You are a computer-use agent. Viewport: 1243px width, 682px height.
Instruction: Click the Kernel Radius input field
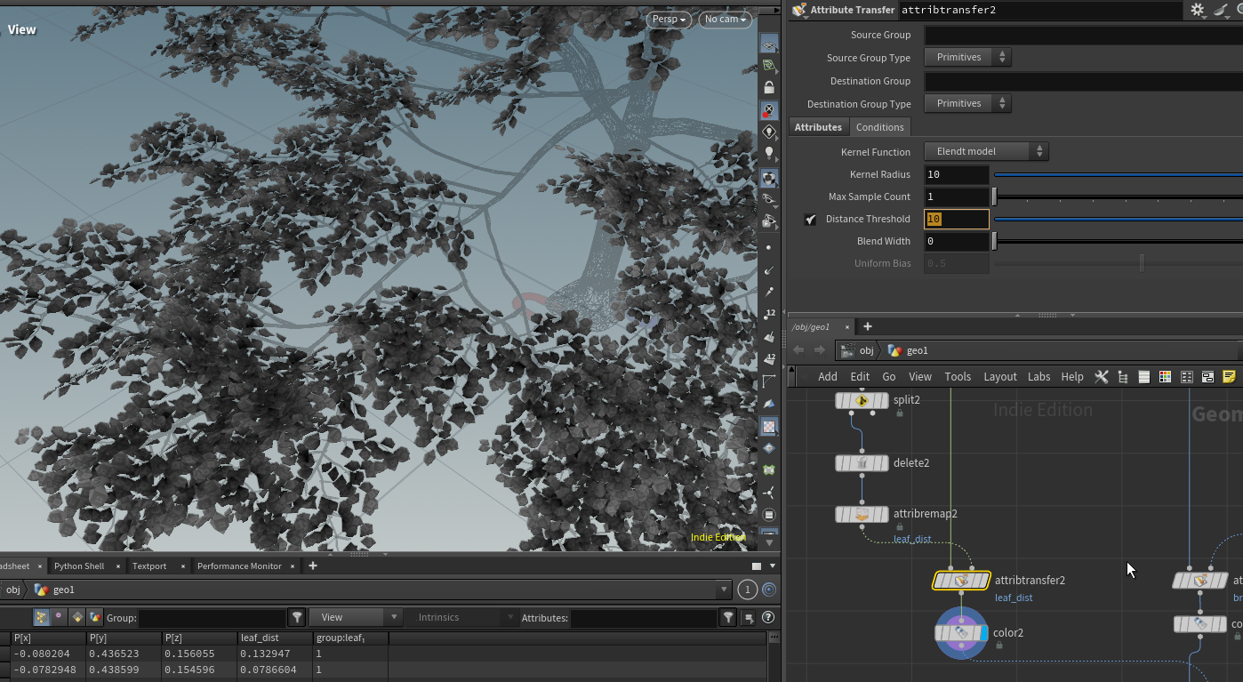coord(956,175)
